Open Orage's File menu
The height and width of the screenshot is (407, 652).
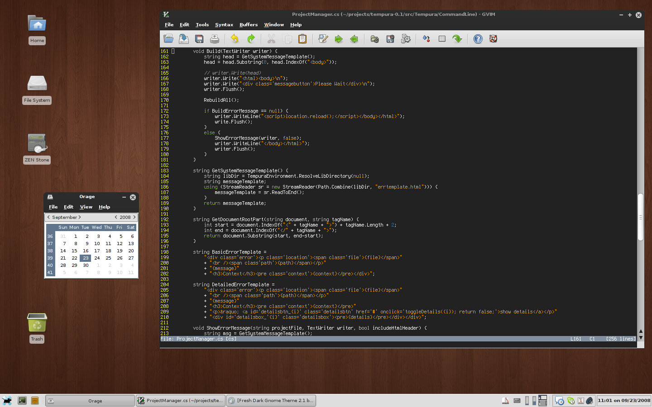pyautogui.click(x=53, y=207)
